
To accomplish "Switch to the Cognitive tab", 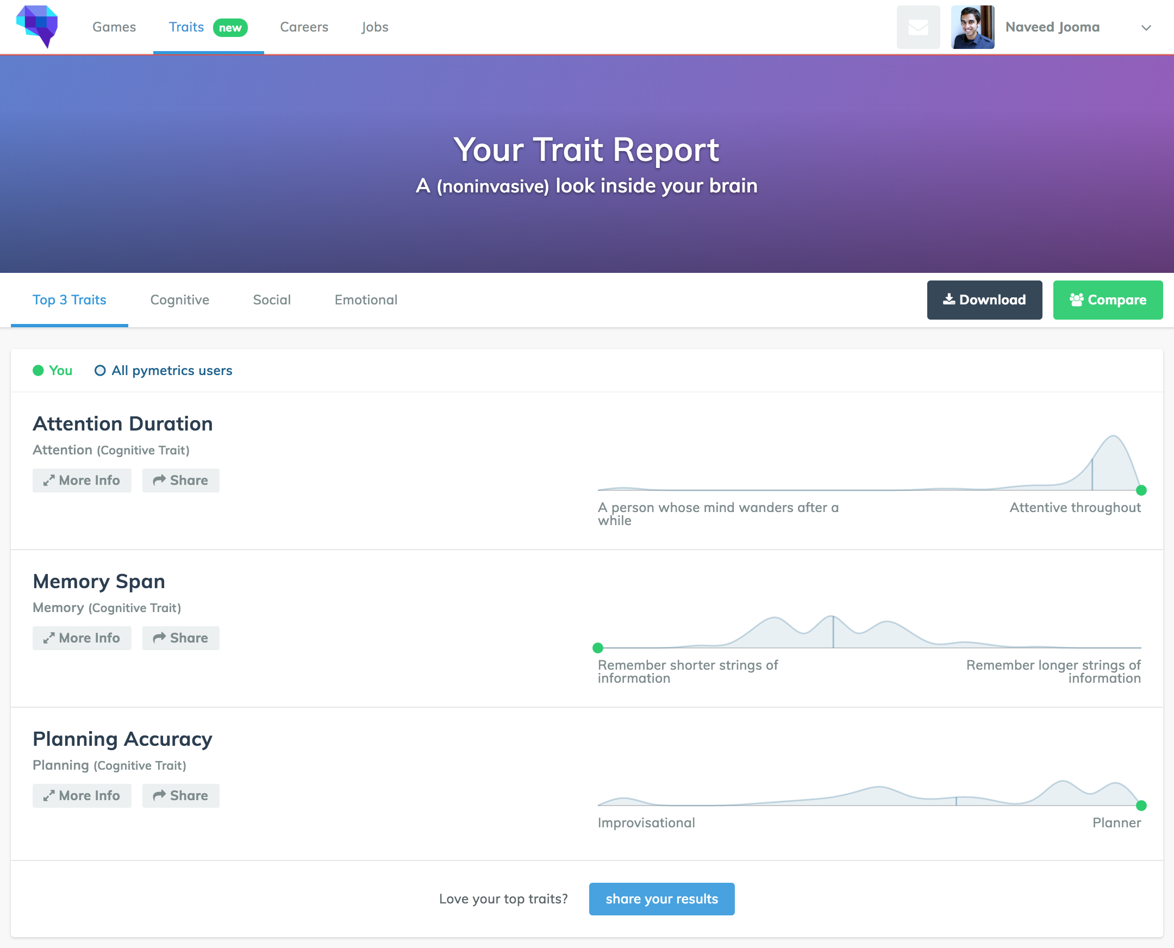I will click(x=180, y=300).
